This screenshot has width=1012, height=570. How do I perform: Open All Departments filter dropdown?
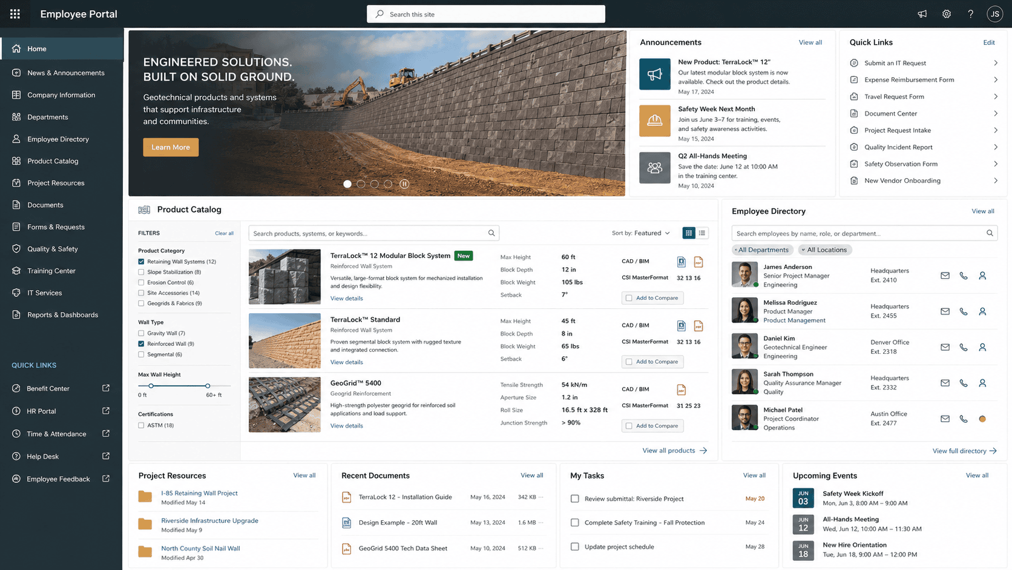[x=762, y=250]
